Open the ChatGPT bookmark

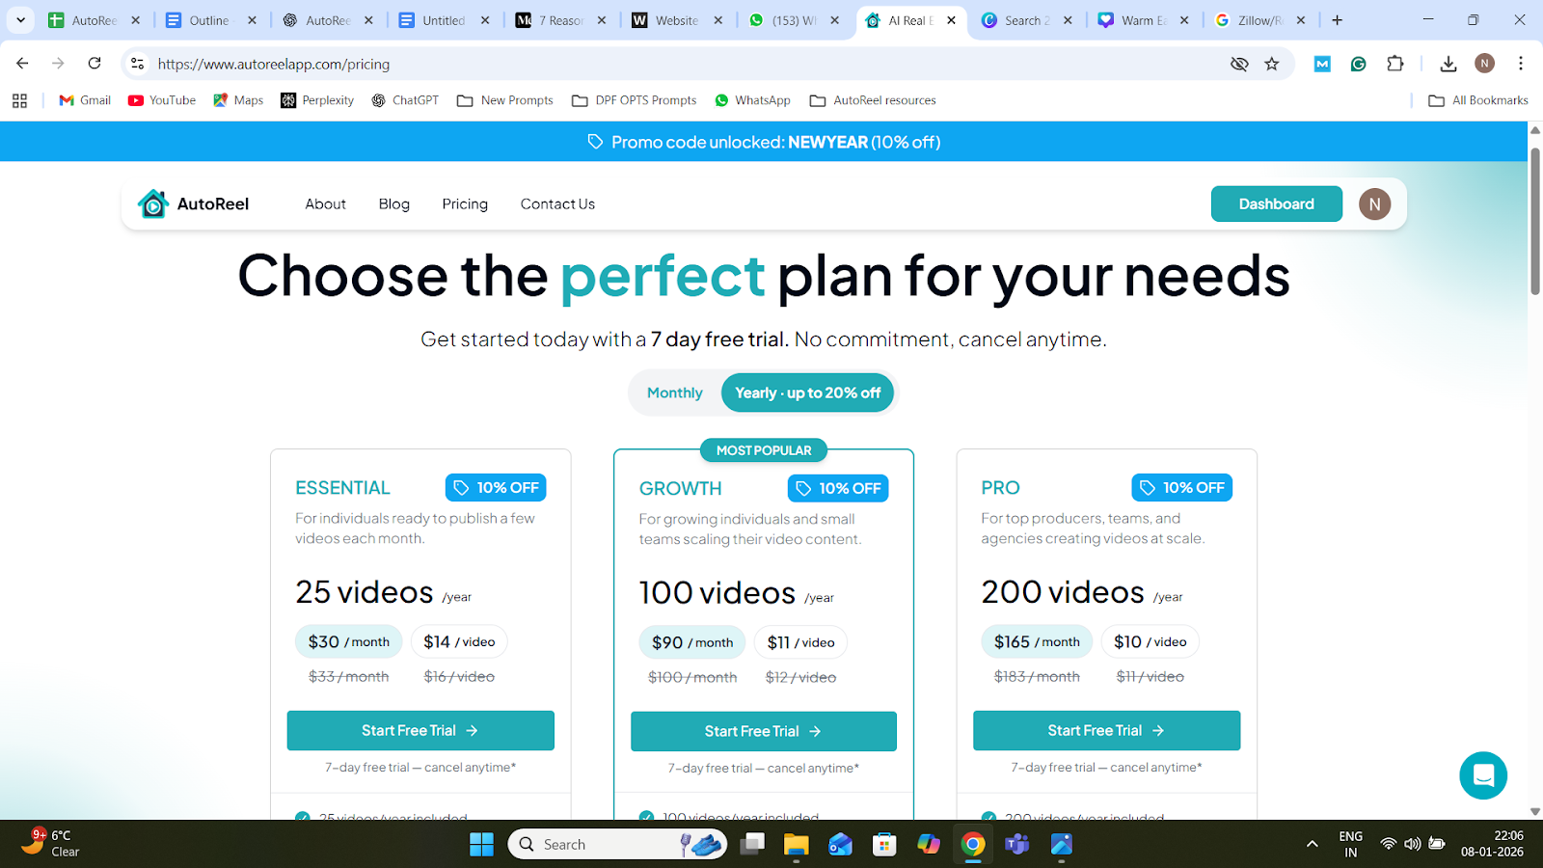[405, 100]
